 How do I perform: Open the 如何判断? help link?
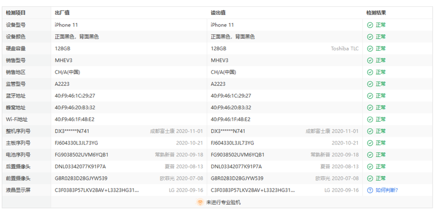click(387, 190)
